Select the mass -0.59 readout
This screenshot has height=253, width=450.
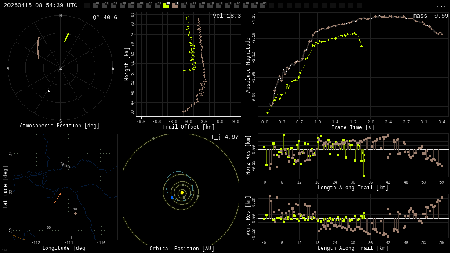click(430, 16)
